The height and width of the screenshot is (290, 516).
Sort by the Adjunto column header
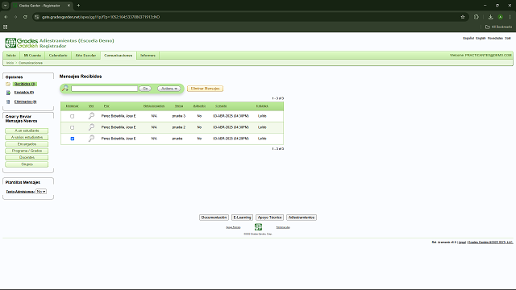point(199,106)
